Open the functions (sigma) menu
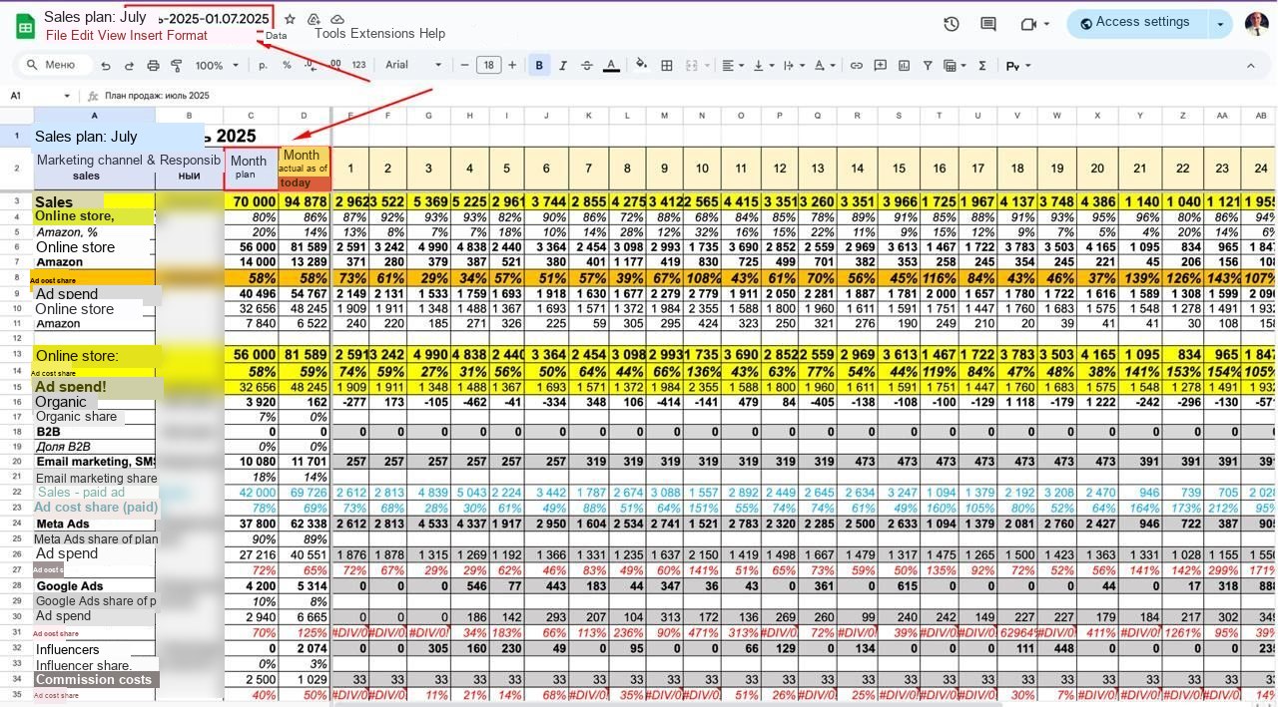Screen dimensions: 1278x707 [x=982, y=66]
